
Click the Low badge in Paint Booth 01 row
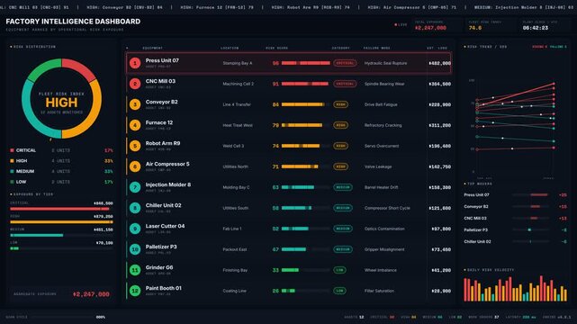tap(339, 291)
